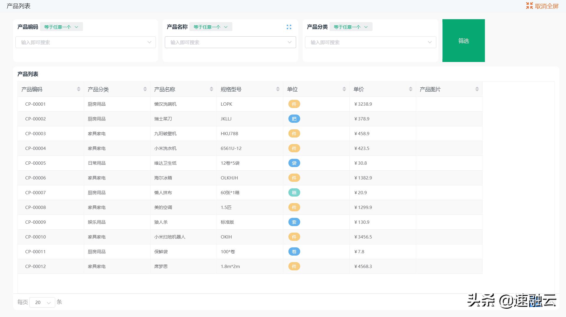Sort the 产品分类 column
Screen dimensions: 566x317
click(x=145, y=89)
